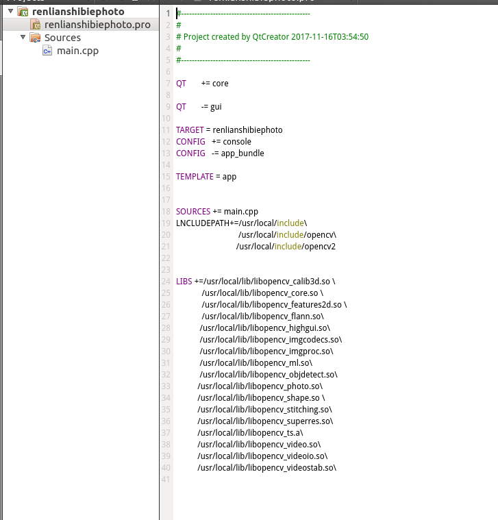Click the libopencv_core.so line
Screen dimensions: 498x520
click(x=262, y=293)
